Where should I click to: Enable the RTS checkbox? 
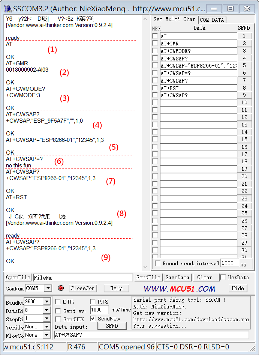pos(93,302)
